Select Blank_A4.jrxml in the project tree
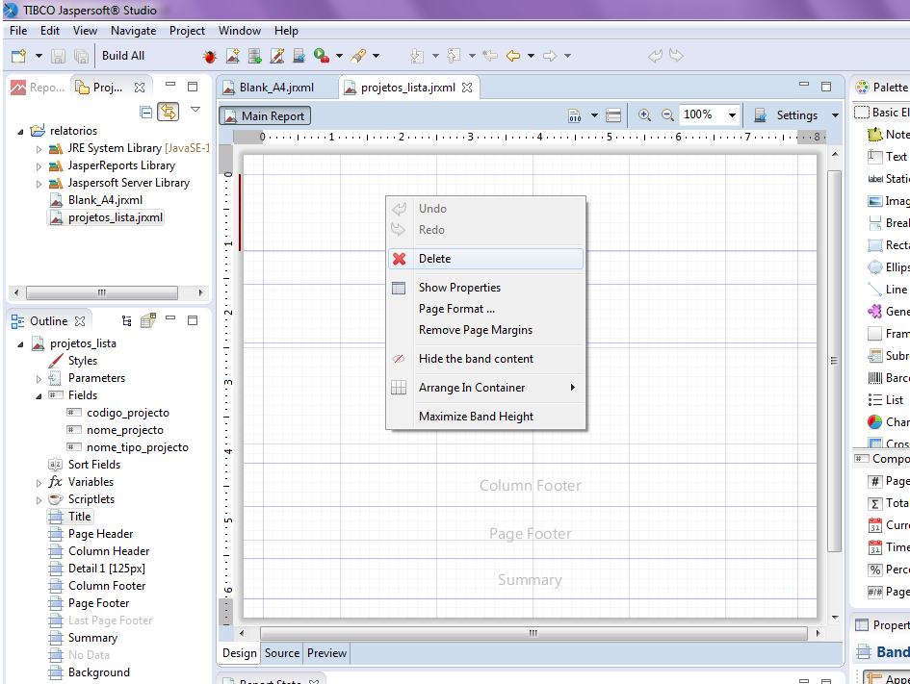 coord(105,200)
